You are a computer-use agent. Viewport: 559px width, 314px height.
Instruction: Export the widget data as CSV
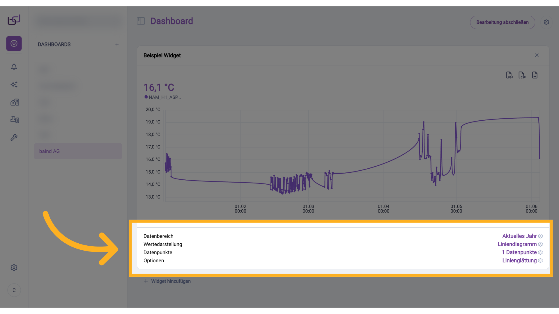(522, 75)
